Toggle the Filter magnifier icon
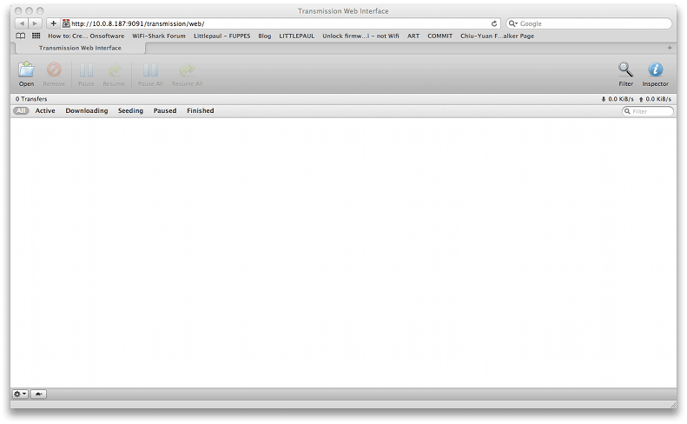This screenshot has height=424, width=687. click(x=625, y=70)
